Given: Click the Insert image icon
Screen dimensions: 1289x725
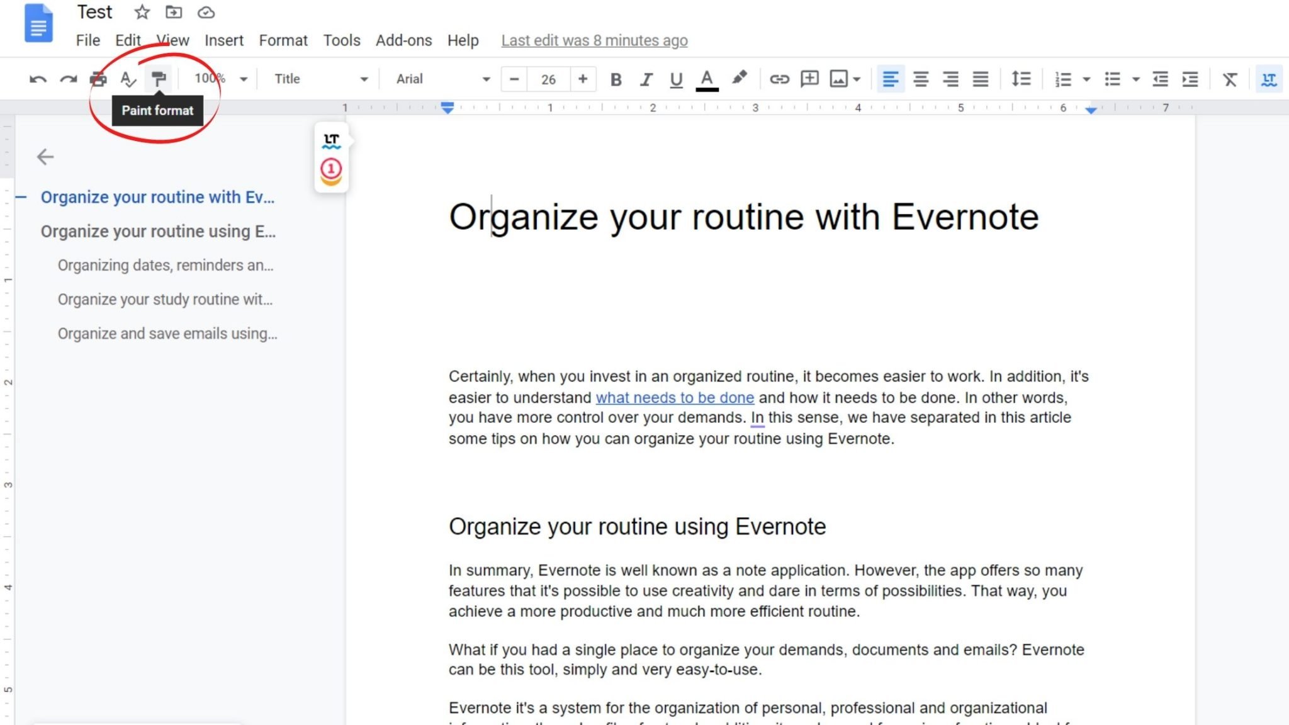Looking at the screenshot, I should pos(838,79).
